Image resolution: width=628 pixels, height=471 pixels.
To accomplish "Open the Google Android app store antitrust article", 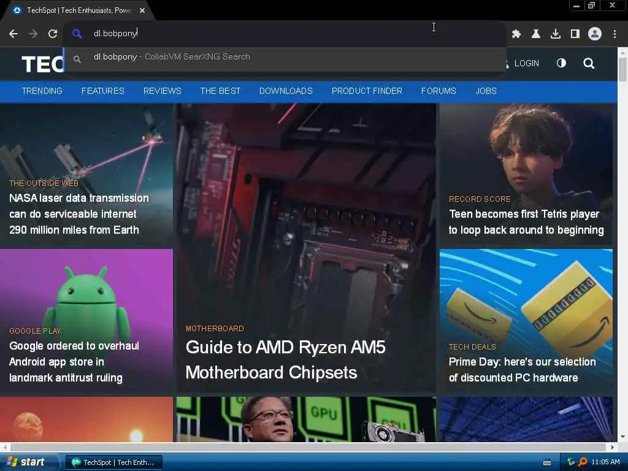I will (74, 362).
